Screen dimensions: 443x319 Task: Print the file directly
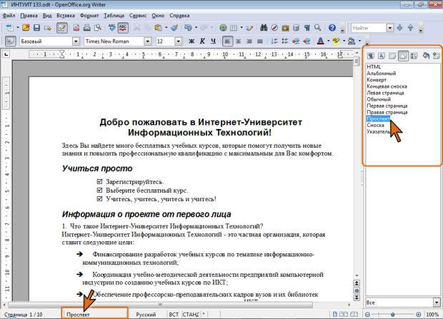pos(87,28)
